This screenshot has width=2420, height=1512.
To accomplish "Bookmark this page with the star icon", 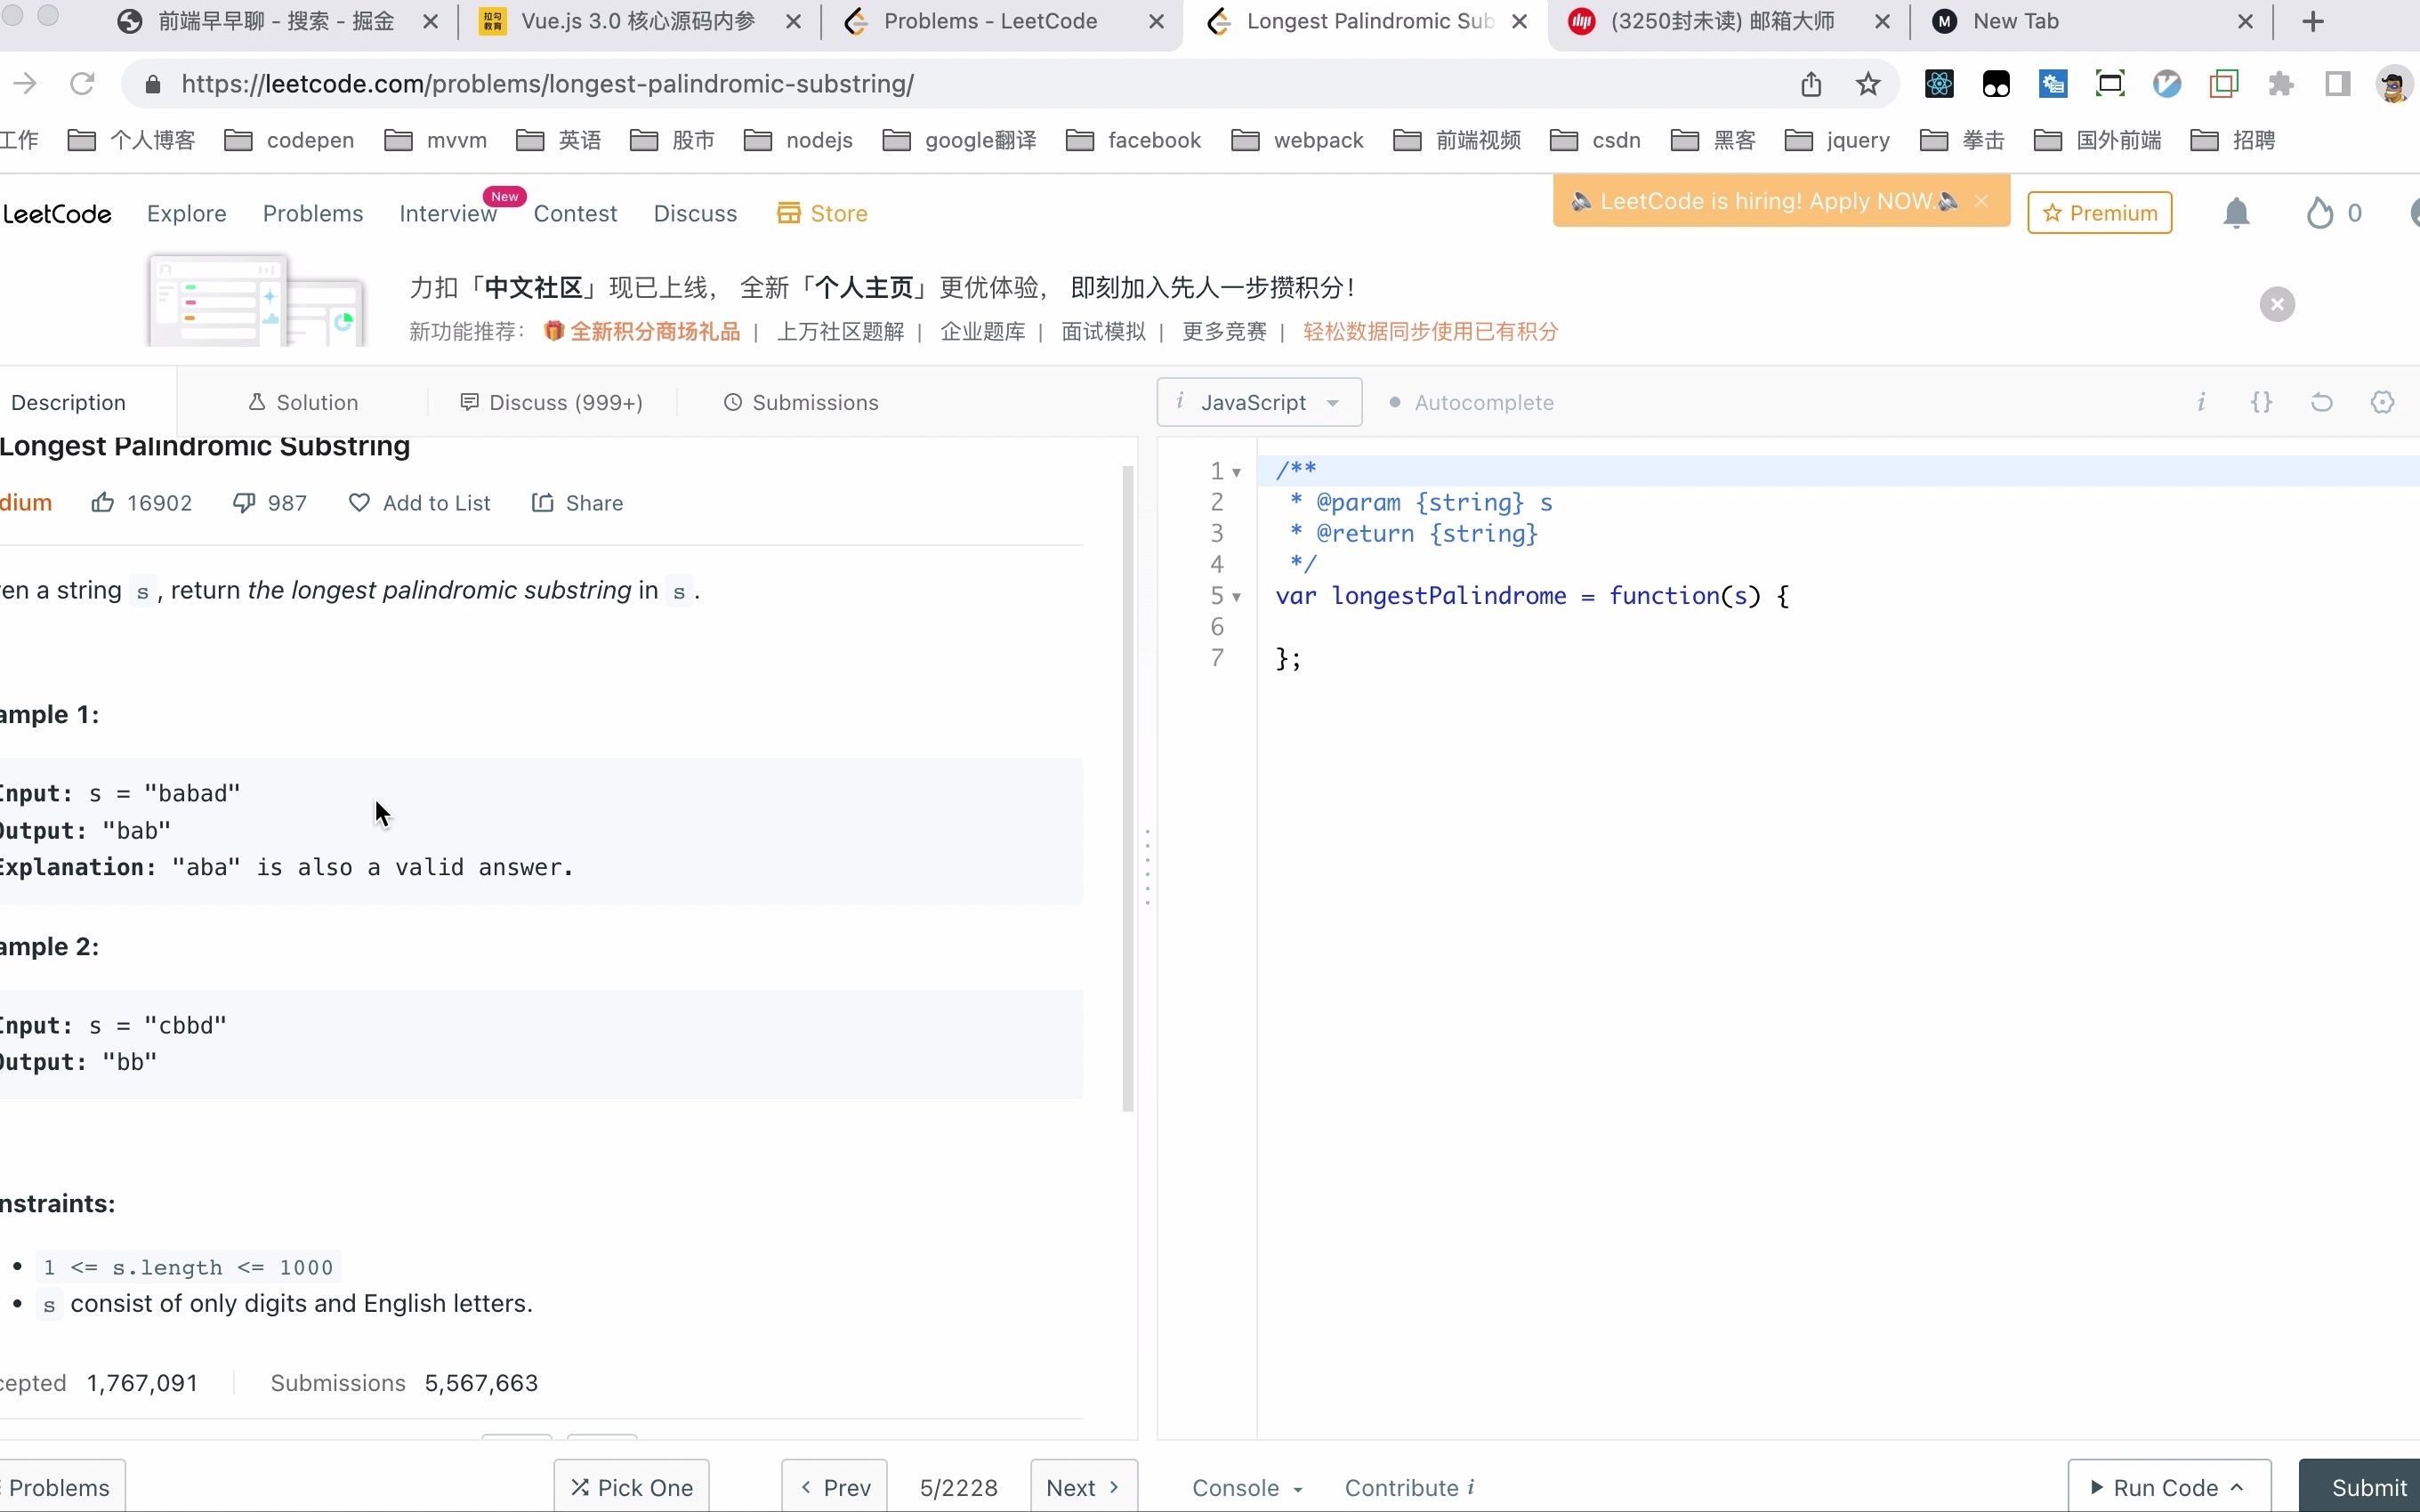I will [1867, 84].
